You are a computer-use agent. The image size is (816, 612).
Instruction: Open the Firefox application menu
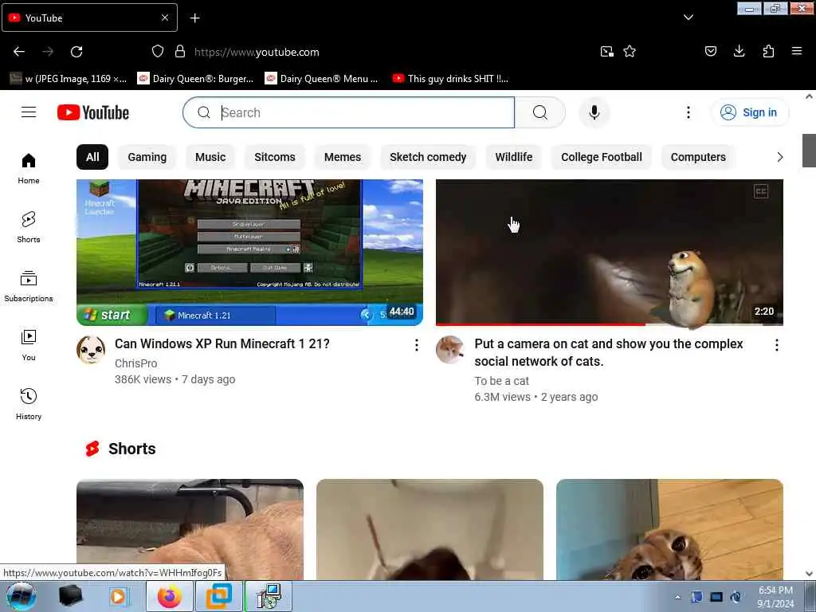point(797,51)
